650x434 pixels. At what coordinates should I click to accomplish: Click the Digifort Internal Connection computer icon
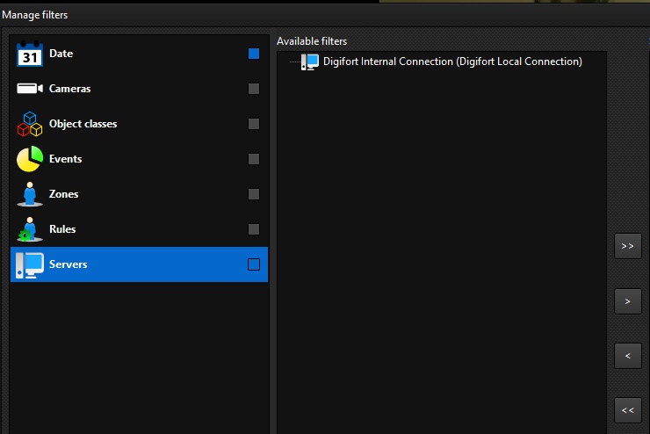(310, 62)
